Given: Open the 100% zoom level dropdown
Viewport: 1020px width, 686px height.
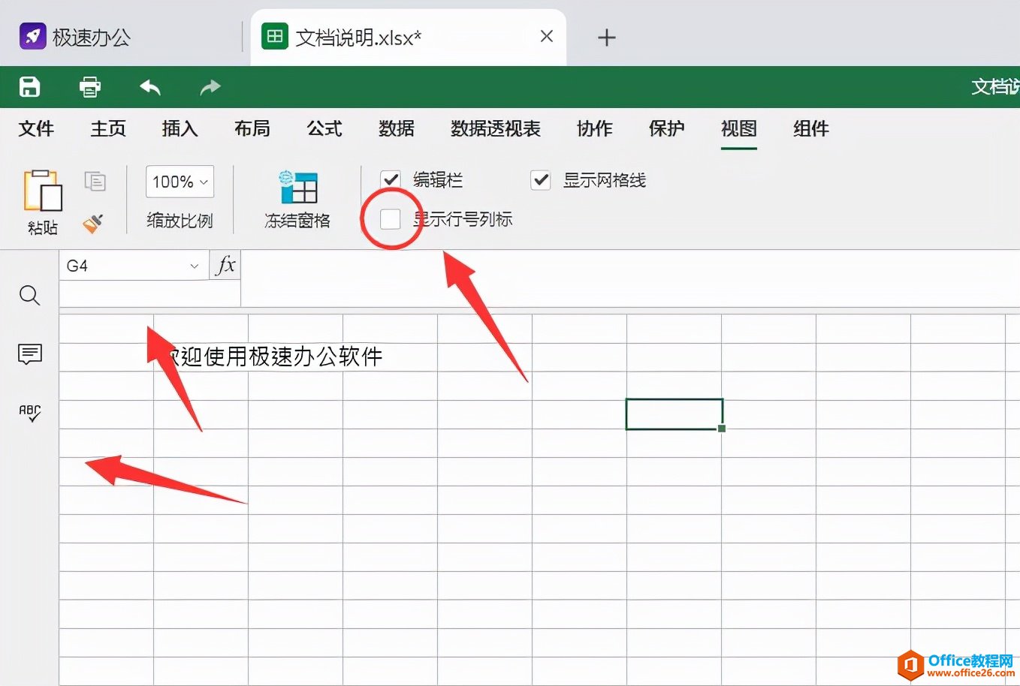Looking at the screenshot, I should click(x=180, y=181).
